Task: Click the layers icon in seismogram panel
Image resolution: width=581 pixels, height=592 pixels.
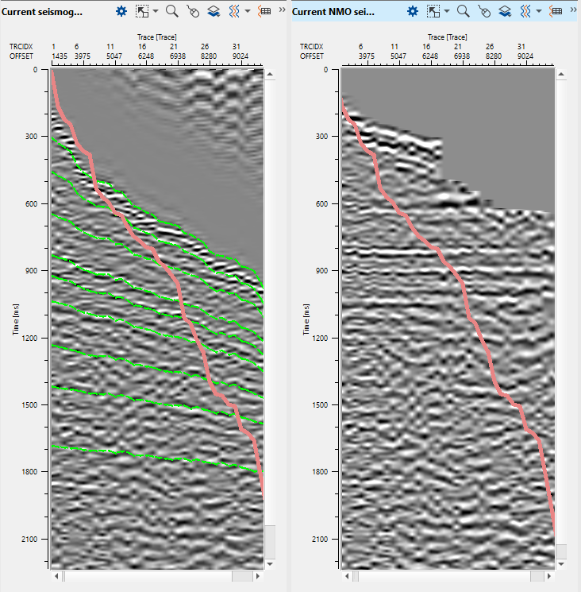Action: (x=214, y=11)
